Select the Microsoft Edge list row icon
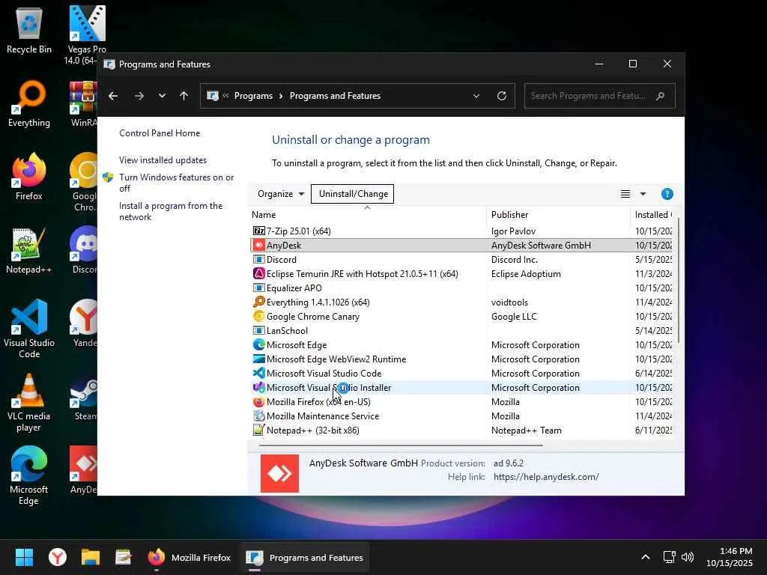The height and width of the screenshot is (575, 767). (x=258, y=344)
